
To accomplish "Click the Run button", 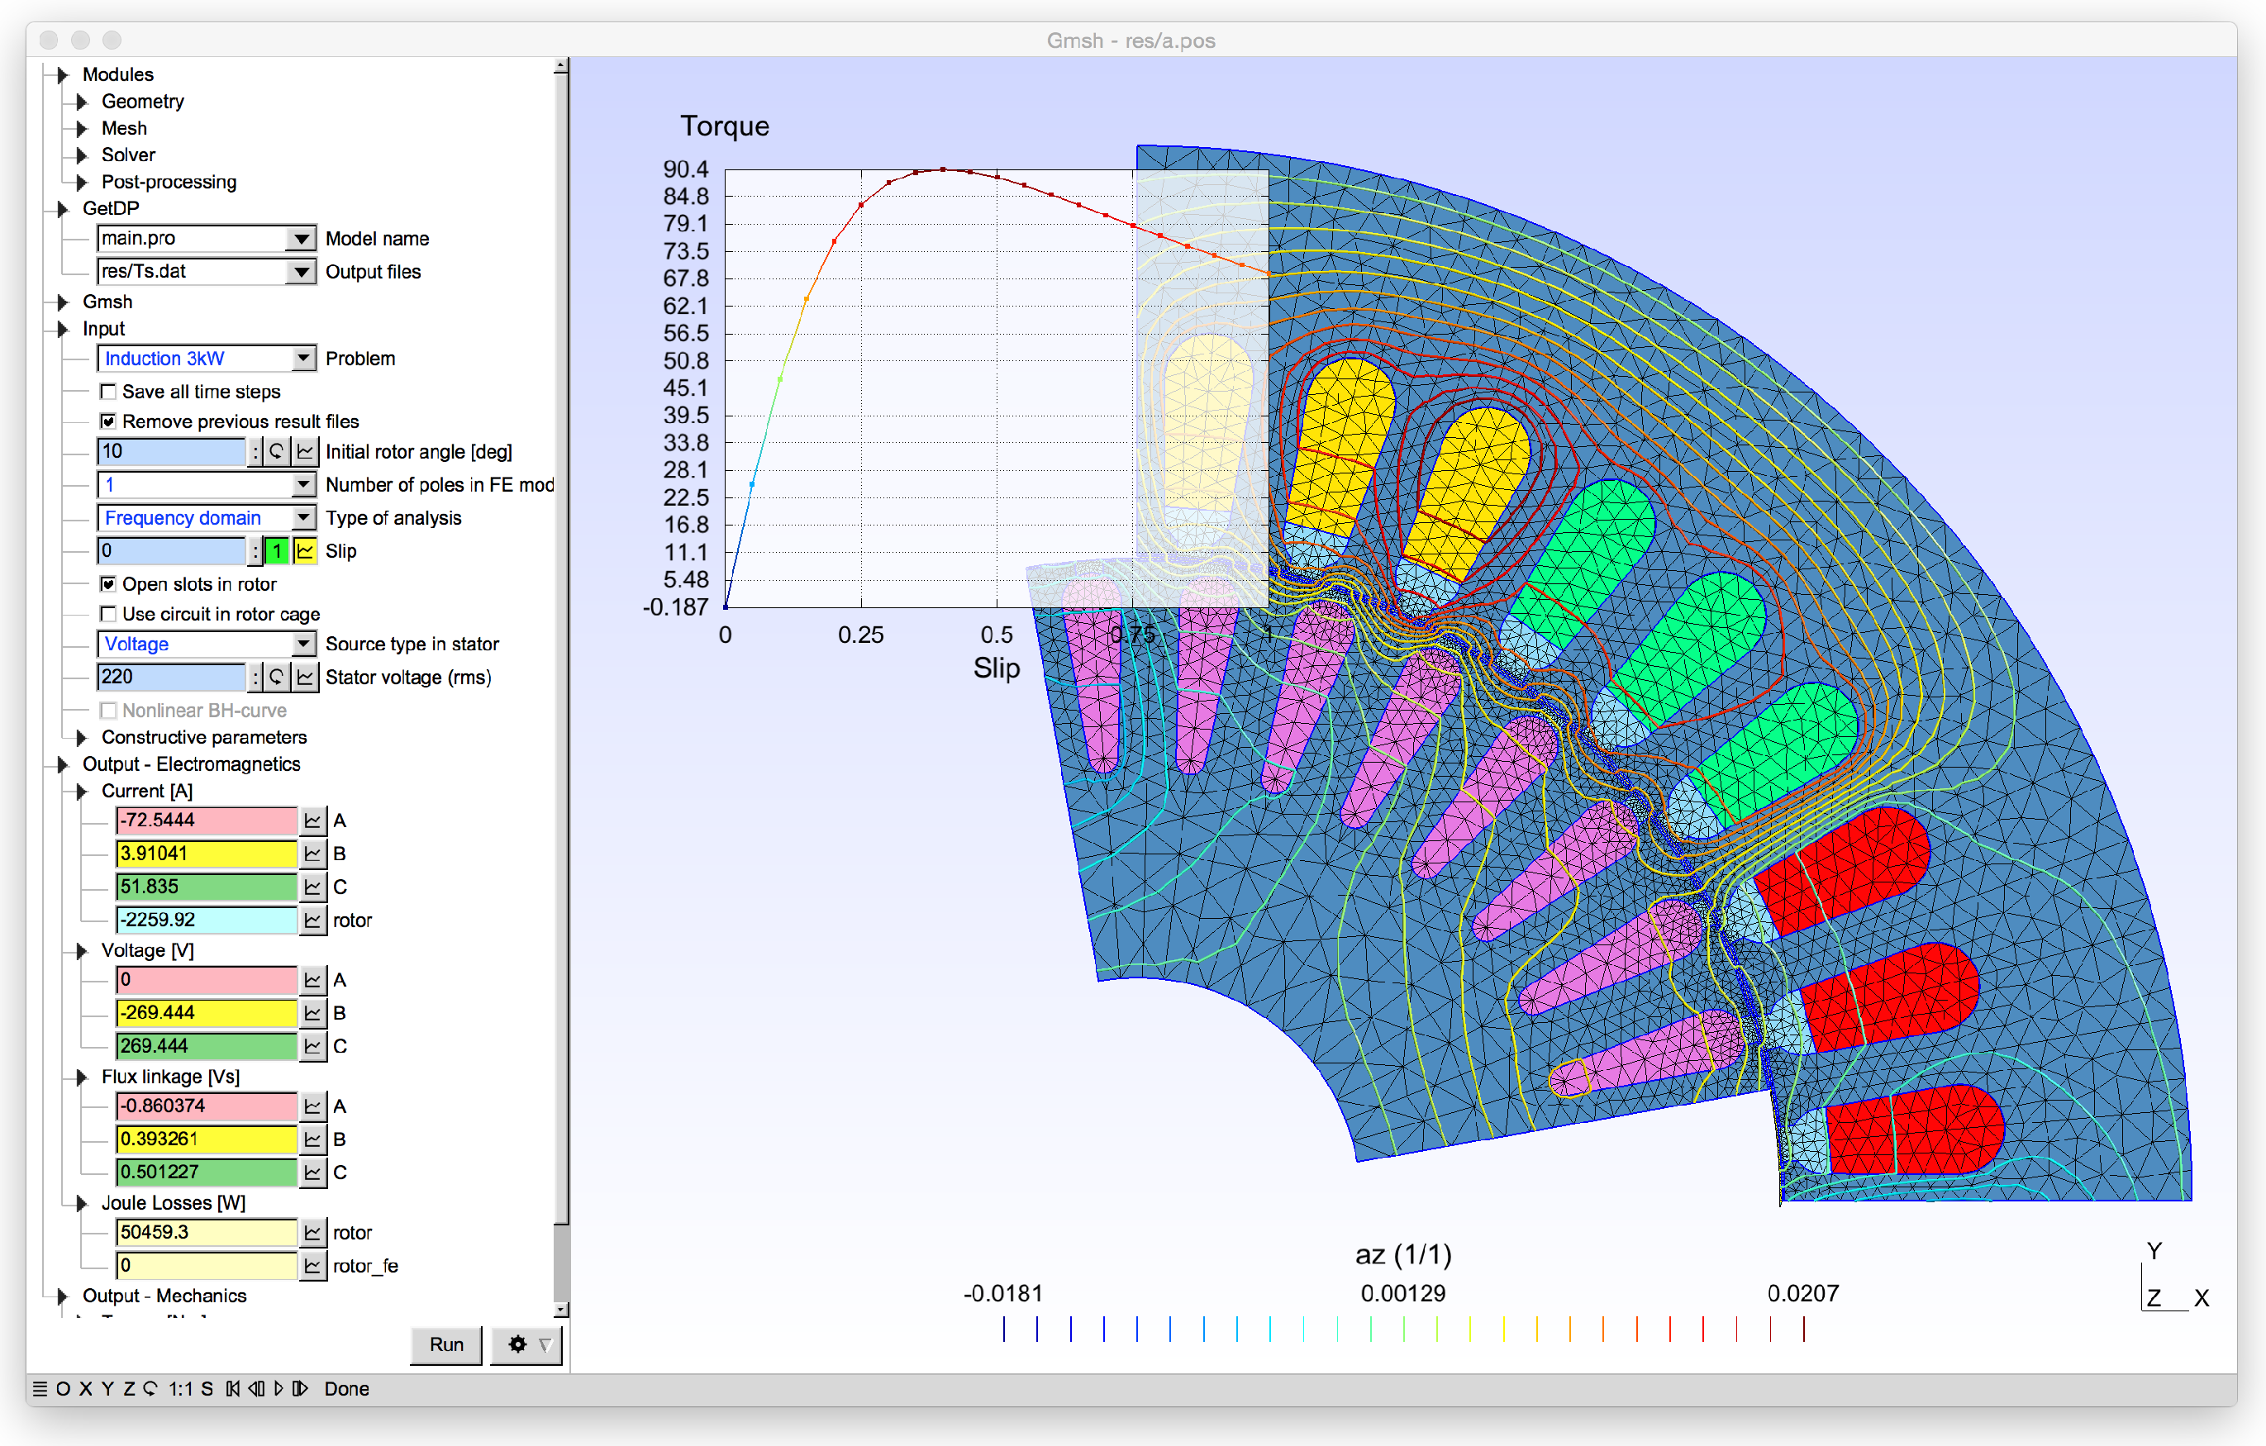I will coord(446,1344).
